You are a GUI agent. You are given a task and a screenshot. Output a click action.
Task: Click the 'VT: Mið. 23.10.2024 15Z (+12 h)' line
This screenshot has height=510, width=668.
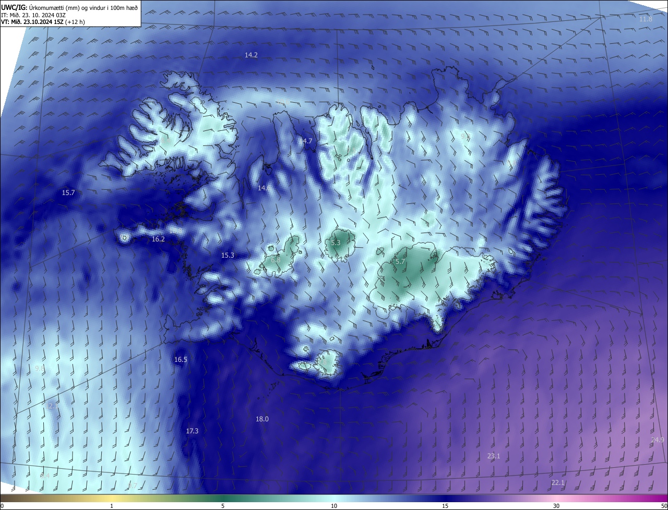[x=43, y=22]
